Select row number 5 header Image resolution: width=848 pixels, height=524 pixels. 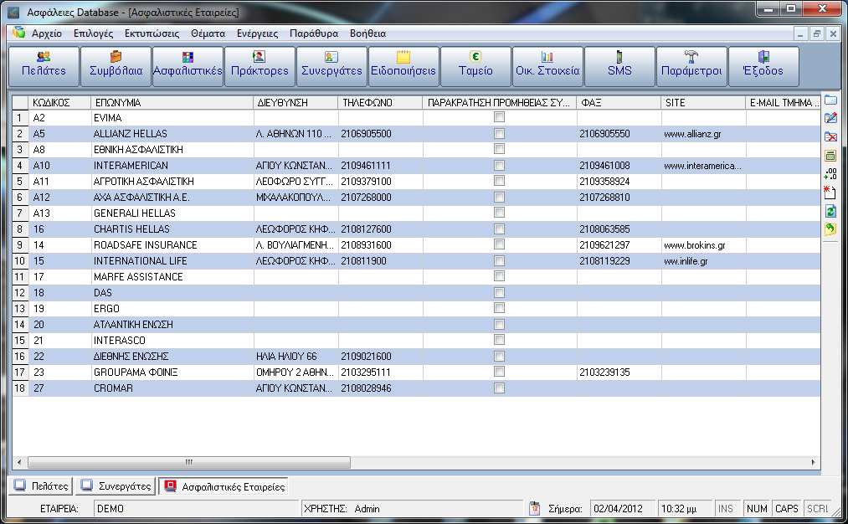pyautogui.click(x=20, y=181)
